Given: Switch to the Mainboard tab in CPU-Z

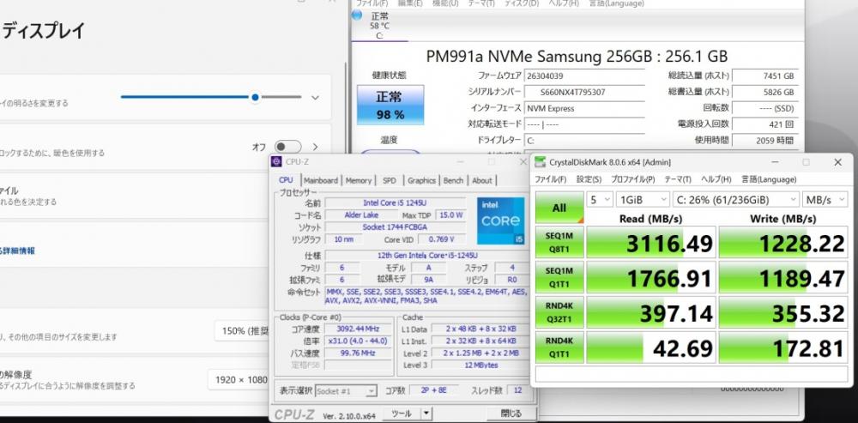Looking at the screenshot, I should pyautogui.click(x=321, y=180).
